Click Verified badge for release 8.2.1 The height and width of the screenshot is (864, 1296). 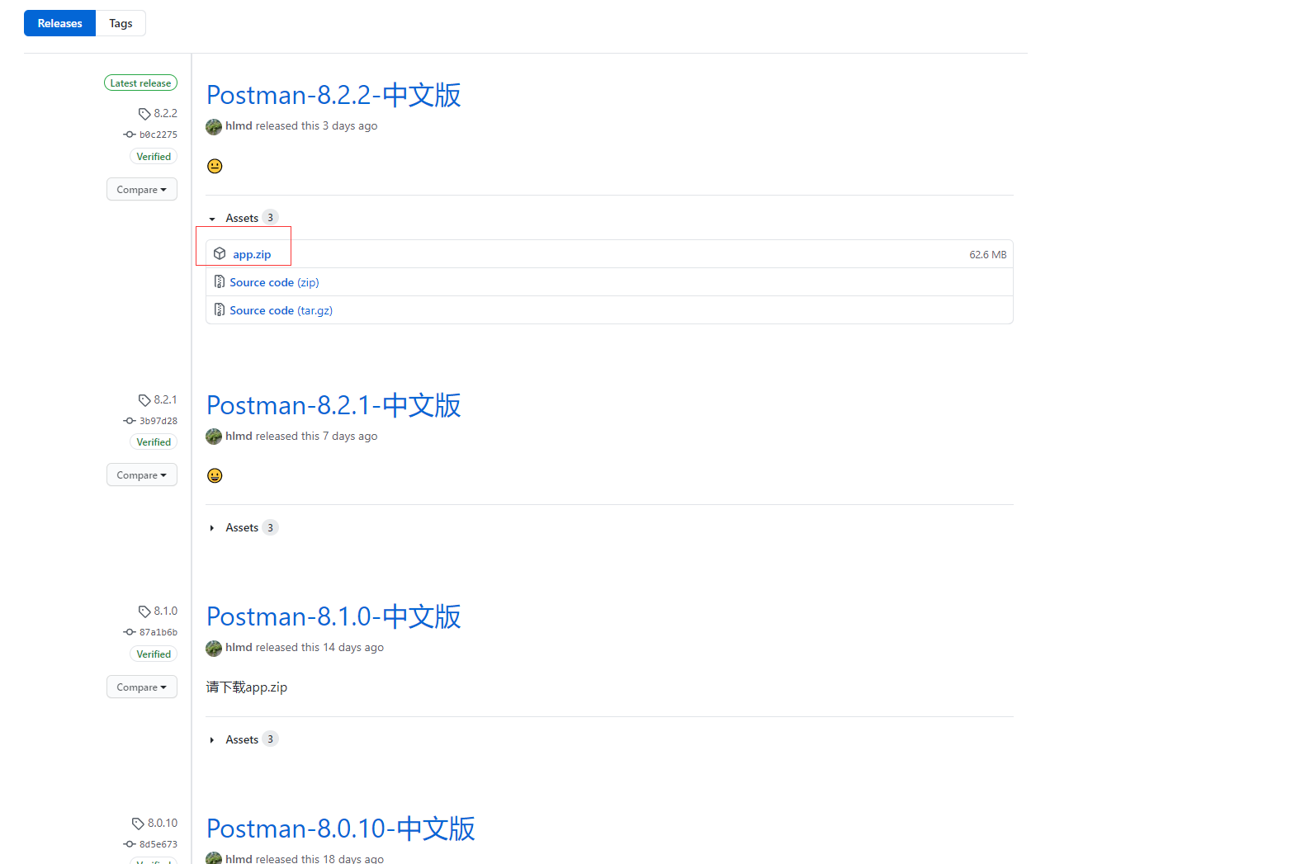pyautogui.click(x=154, y=442)
